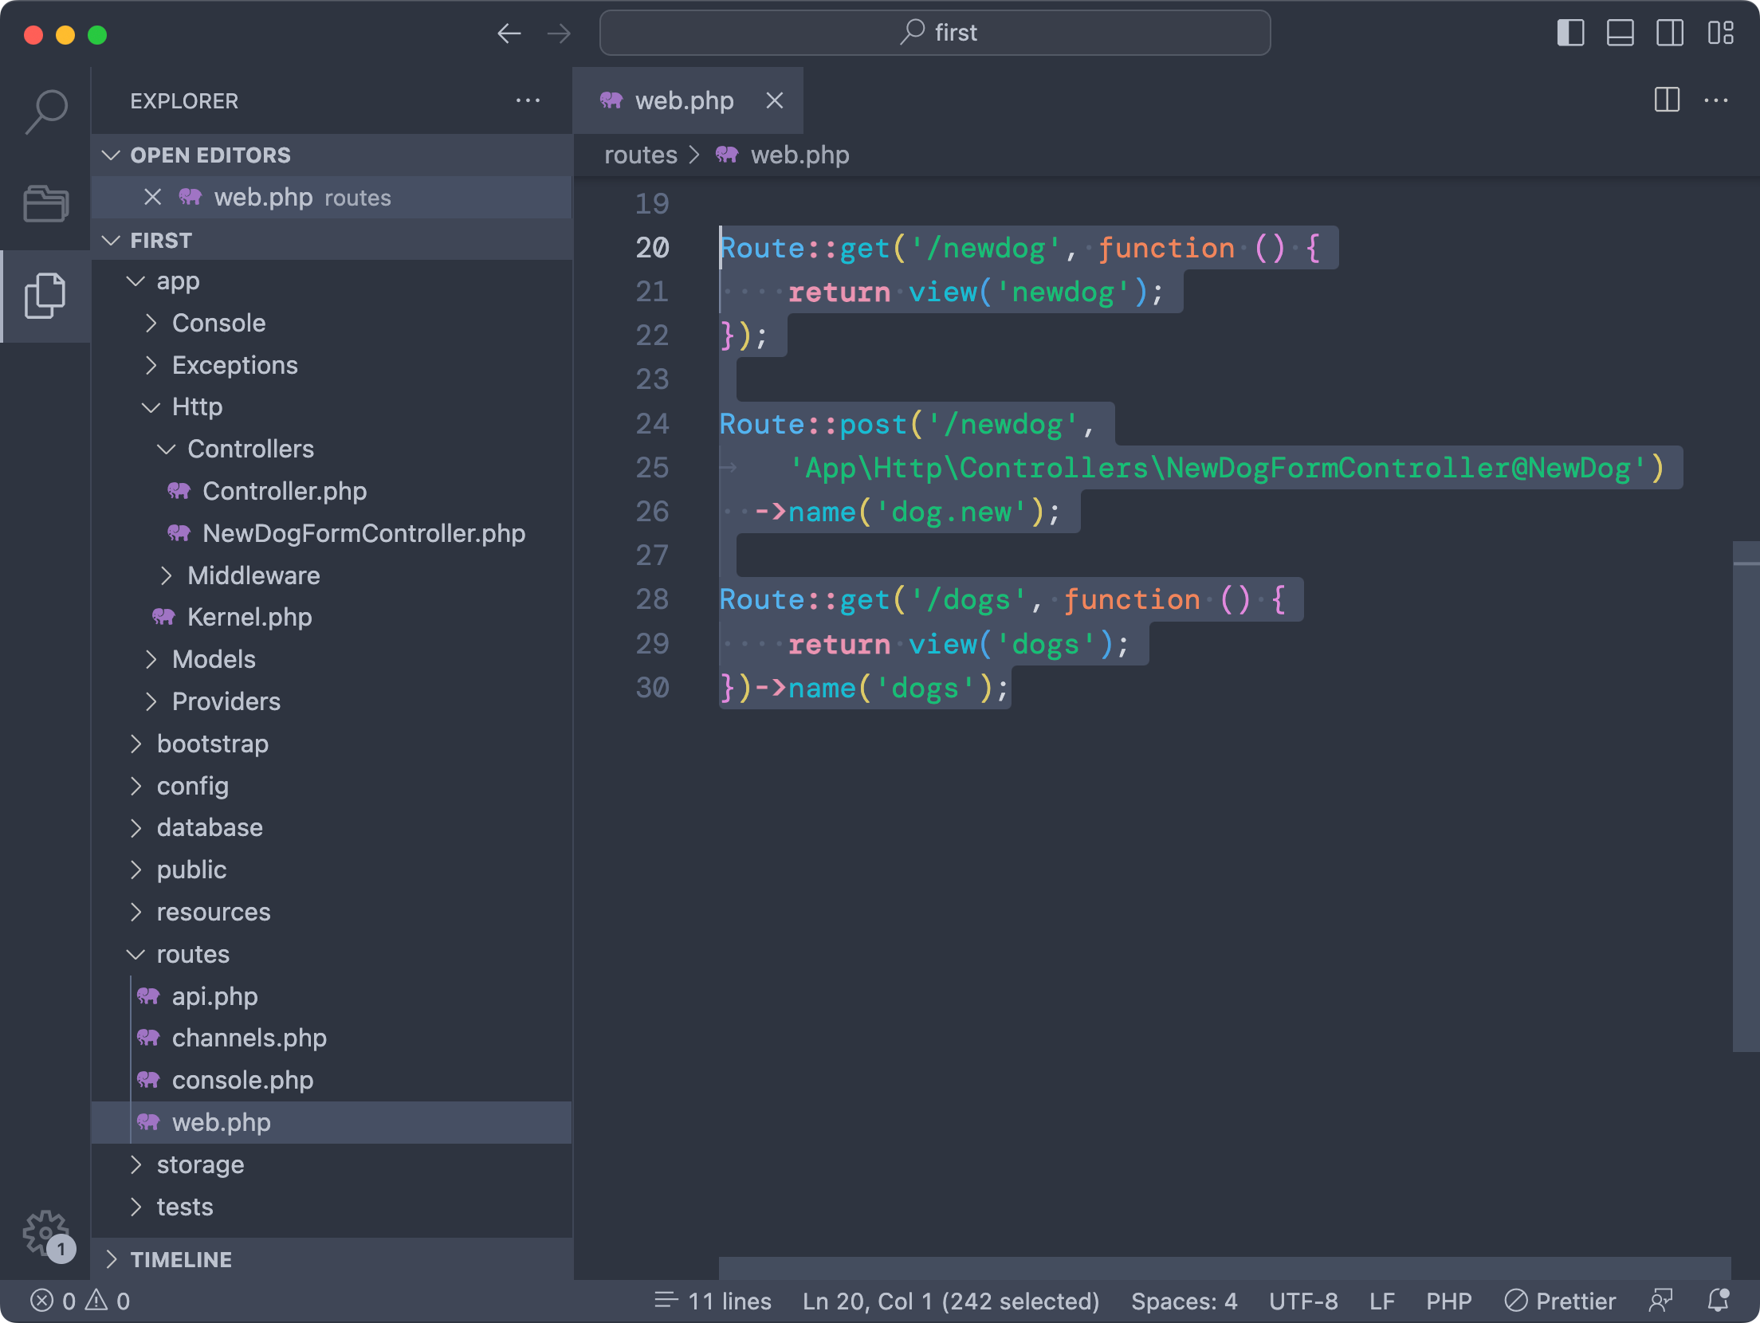Click the split editor right icon
This screenshot has height=1323, width=1760.
coord(1667,100)
